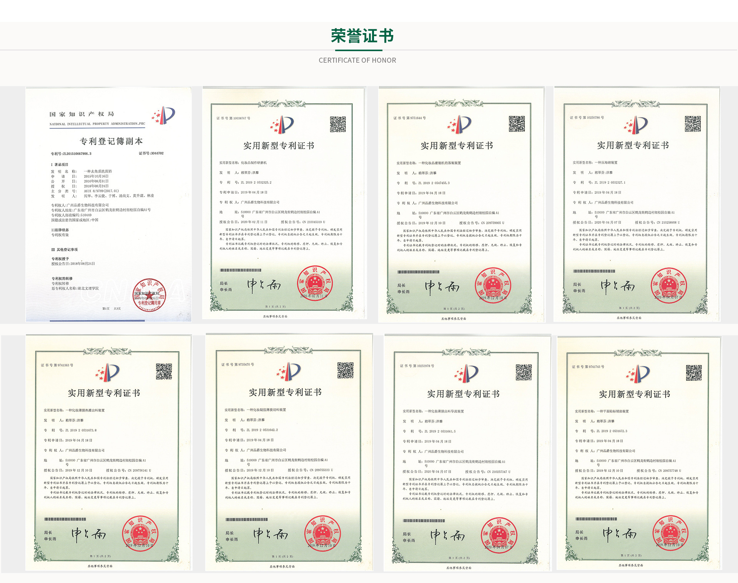Click the IP logo on 专利登记簿副本 document
Image resolution: width=738 pixels, height=583 pixels.
pos(164,115)
